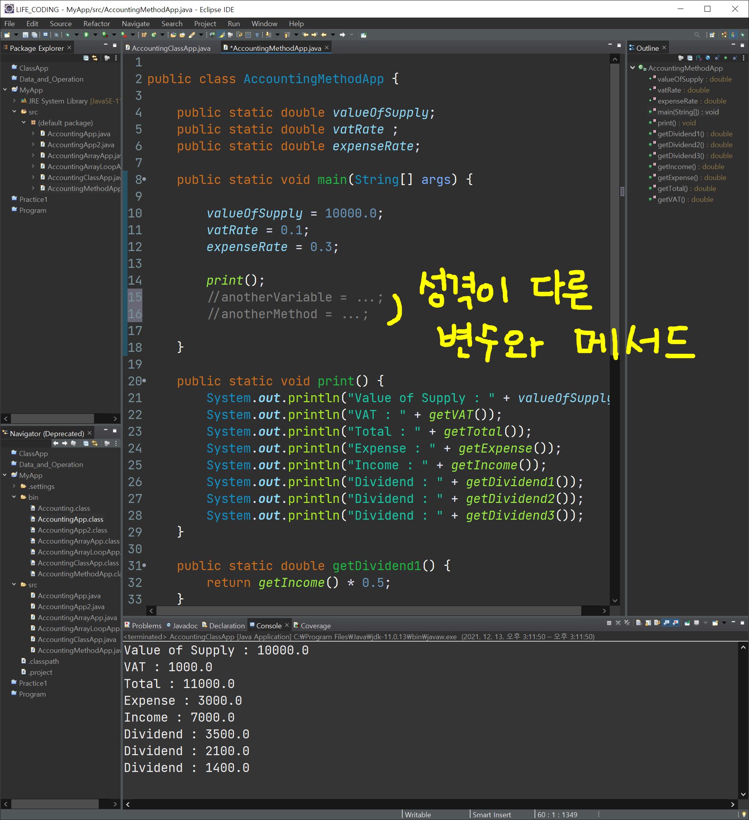Click Collapse All in Package Explorer toolbar
Viewport: 749px width, 820px height.
coord(86,58)
